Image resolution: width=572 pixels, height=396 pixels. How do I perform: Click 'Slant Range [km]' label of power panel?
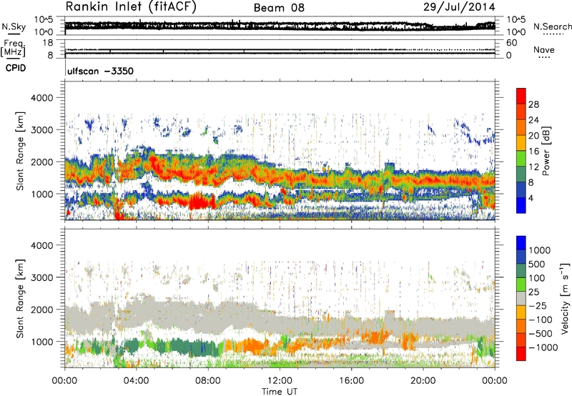(20, 151)
